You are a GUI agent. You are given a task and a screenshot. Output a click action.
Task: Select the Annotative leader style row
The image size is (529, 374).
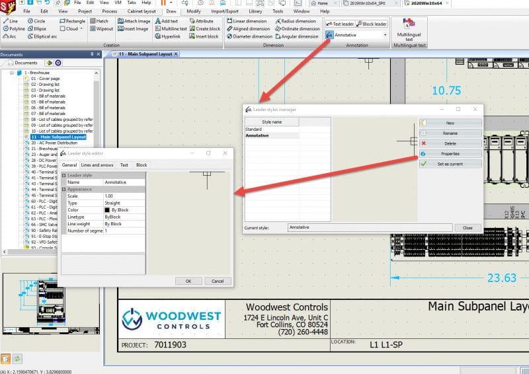272,135
